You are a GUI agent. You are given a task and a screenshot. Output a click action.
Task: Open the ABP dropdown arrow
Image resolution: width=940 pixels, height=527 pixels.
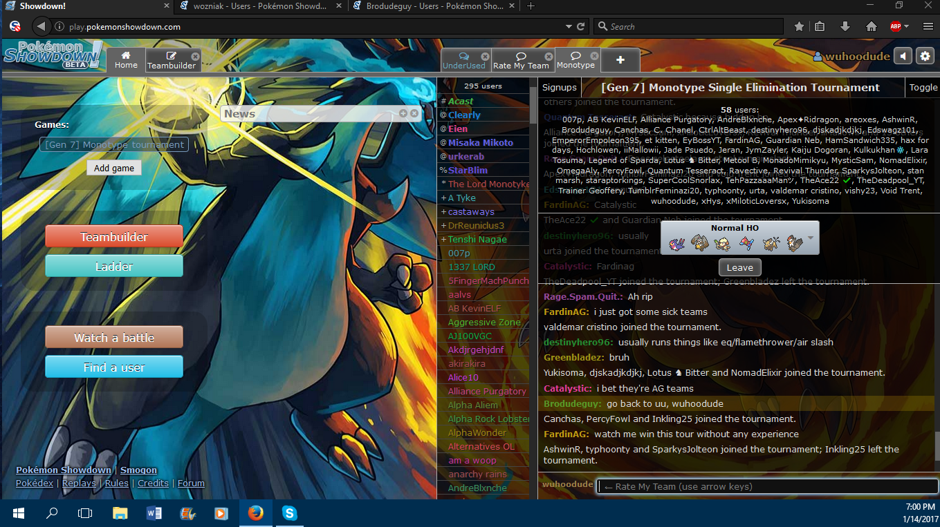(907, 27)
